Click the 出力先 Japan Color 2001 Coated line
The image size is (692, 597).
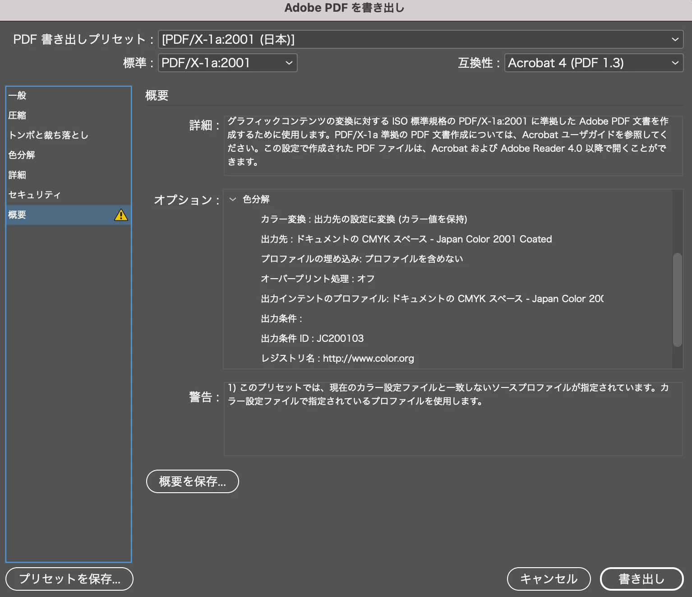click(406, 239)
